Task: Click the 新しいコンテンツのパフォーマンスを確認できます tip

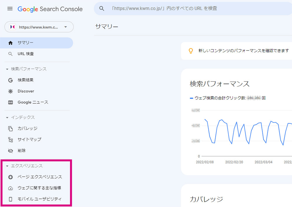Action: pyautogui.click(x=244, y=51)
